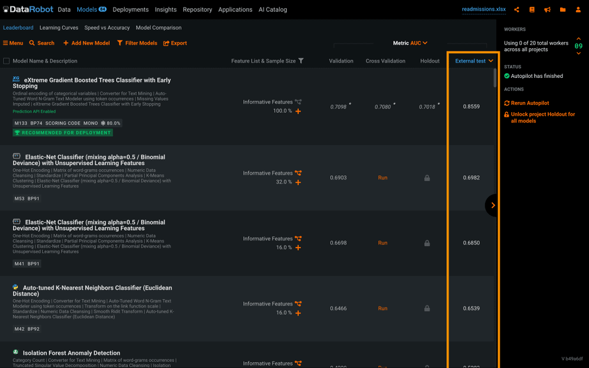The width and height of the screenshot is (589, 368).
Task: Click the Recommended for Deployment badge
Action: 63,133
